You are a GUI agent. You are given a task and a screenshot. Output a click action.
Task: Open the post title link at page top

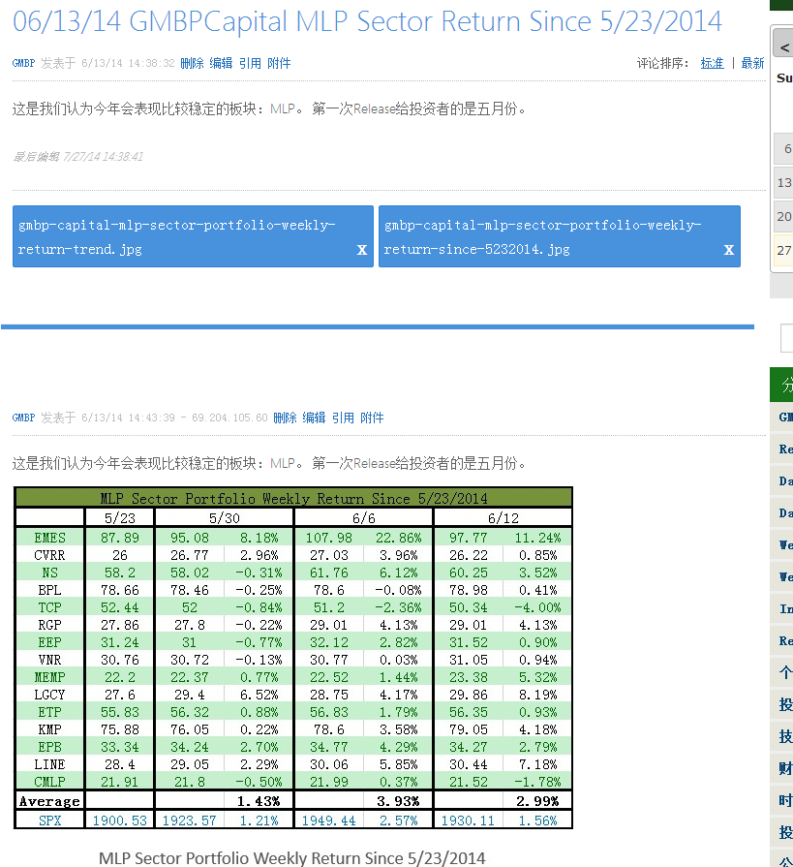[367, 21]
